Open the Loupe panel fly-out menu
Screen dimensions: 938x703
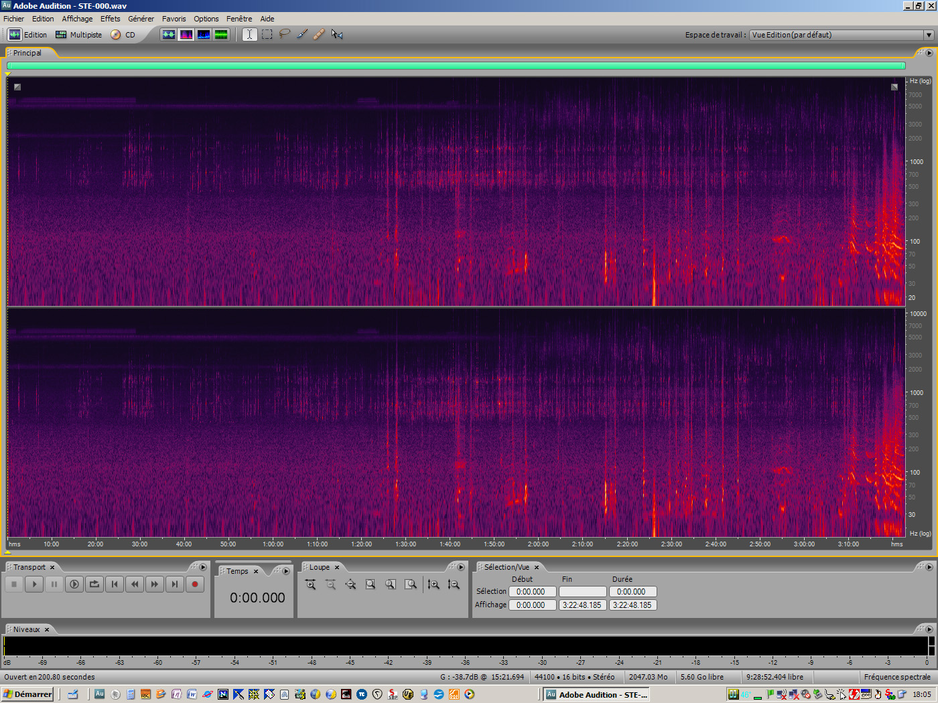coord(461,567)
